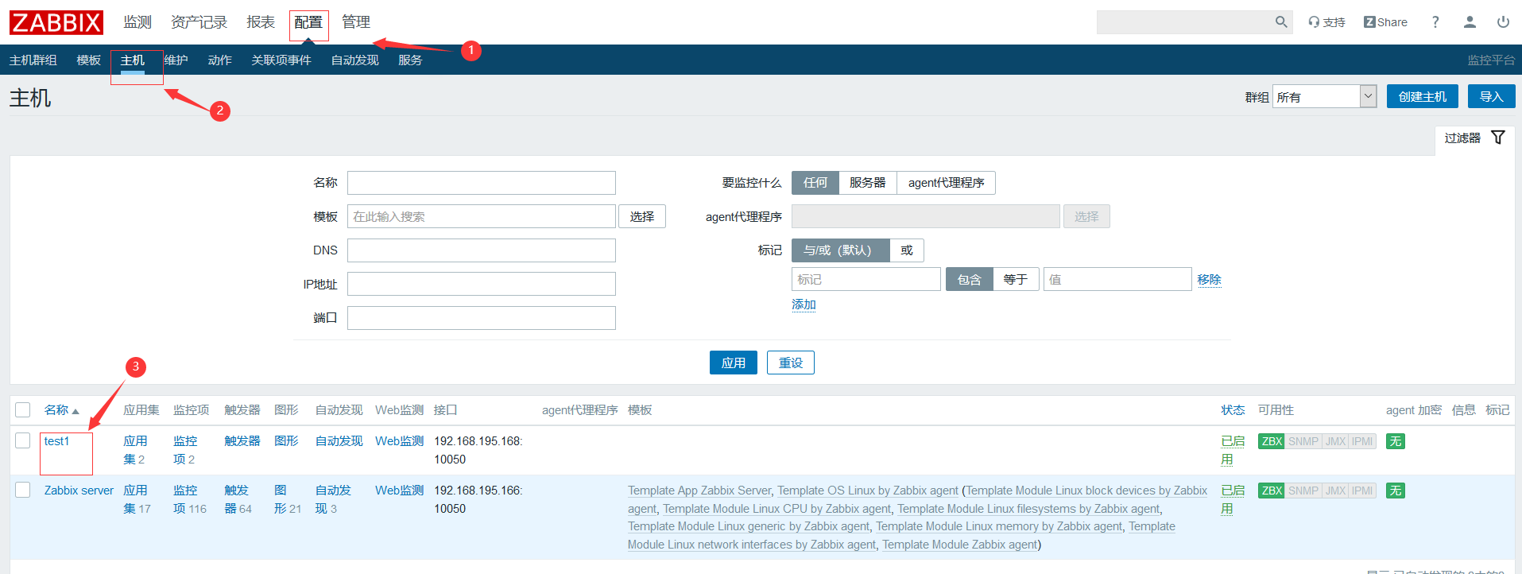Open the Zabbix Share link
The height and width of the screenshot is (574, 1522).
[1385, 22]
